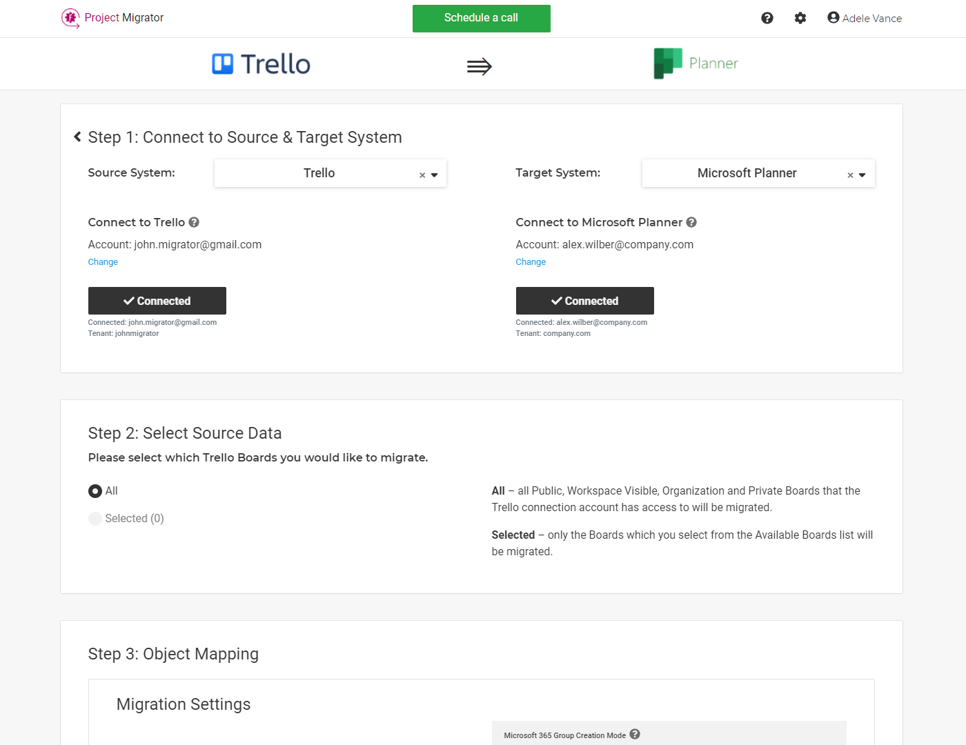Click the Project Migrator logo icon
Viewport: 966px width, 745px height.
coord(70,18)
